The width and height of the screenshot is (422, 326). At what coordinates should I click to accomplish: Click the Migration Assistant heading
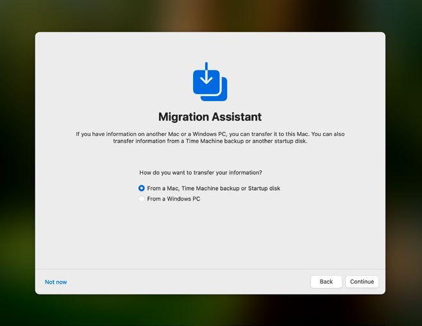tap(210, 117)
